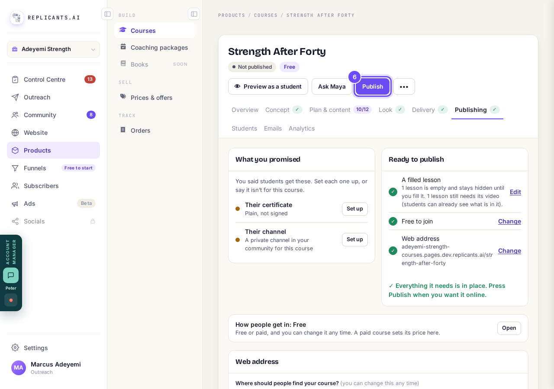
Task: Click the Prices & offers tag icon
Action: pos(123,97)
